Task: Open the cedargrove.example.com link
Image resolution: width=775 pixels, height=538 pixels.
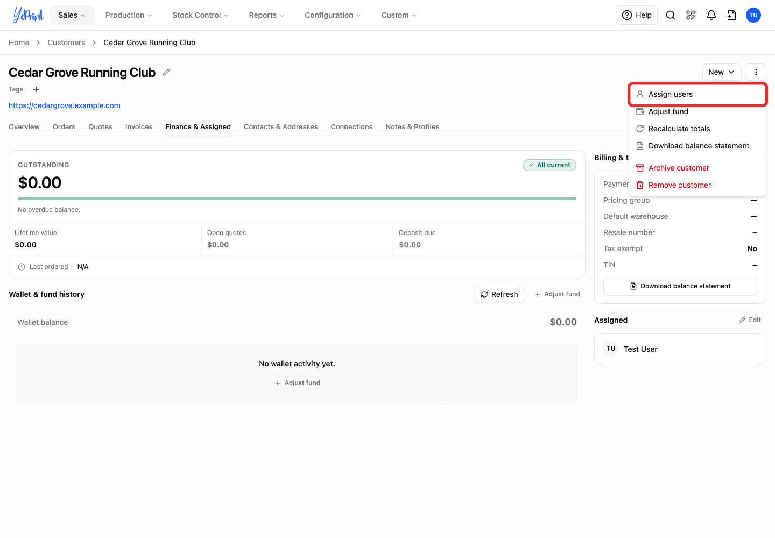Action: coord(65,105)
